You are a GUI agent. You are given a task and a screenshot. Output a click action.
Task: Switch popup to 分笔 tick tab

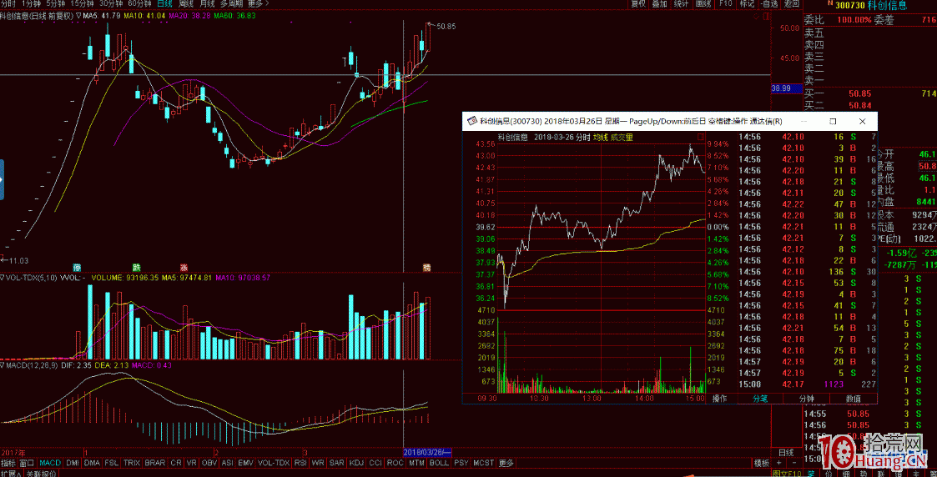coord(759,399)
